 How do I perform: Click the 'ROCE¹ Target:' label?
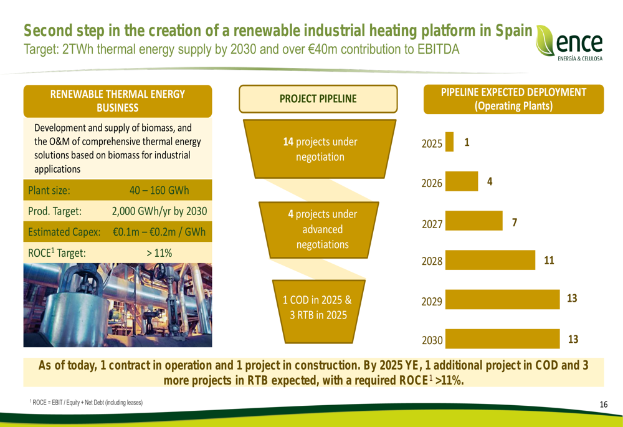click(x=57, y=253)
